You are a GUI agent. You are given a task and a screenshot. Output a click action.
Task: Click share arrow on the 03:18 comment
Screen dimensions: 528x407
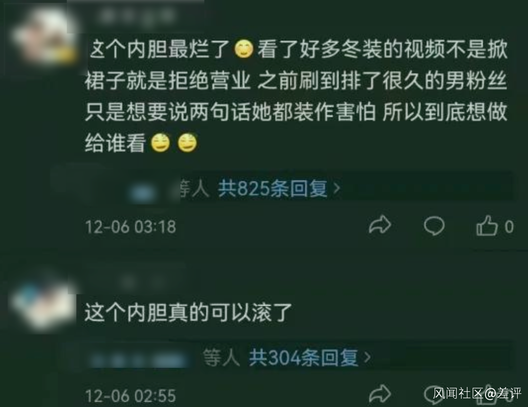pos(380,225)
